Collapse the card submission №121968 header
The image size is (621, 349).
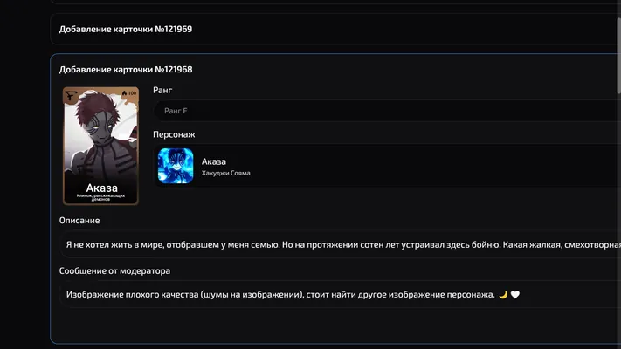pyautogui.click(x=126, y=70)
